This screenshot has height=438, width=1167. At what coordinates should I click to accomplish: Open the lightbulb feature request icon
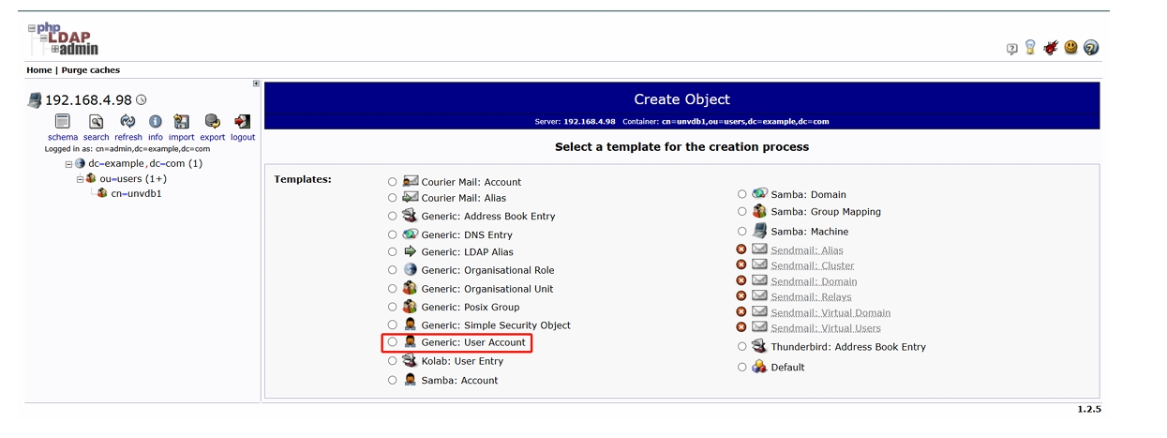[x=1031, y=48]
